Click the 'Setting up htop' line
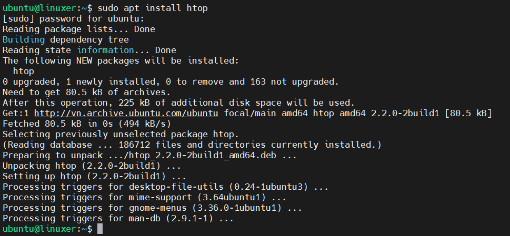The width and height of the screenshot is (510, 236). tap(94, 177)
